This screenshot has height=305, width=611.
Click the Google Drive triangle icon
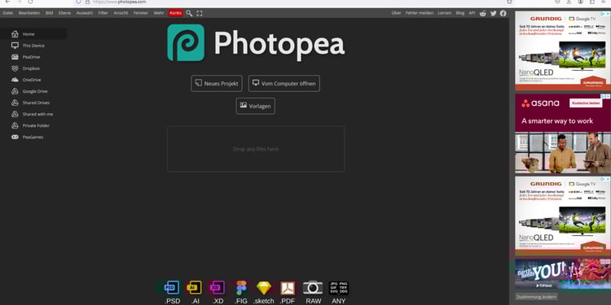click(15, 91)
